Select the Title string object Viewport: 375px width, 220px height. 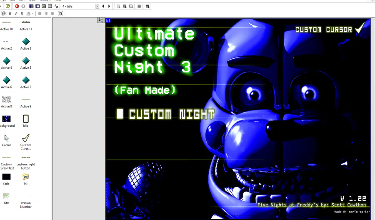tap(6, 196)
